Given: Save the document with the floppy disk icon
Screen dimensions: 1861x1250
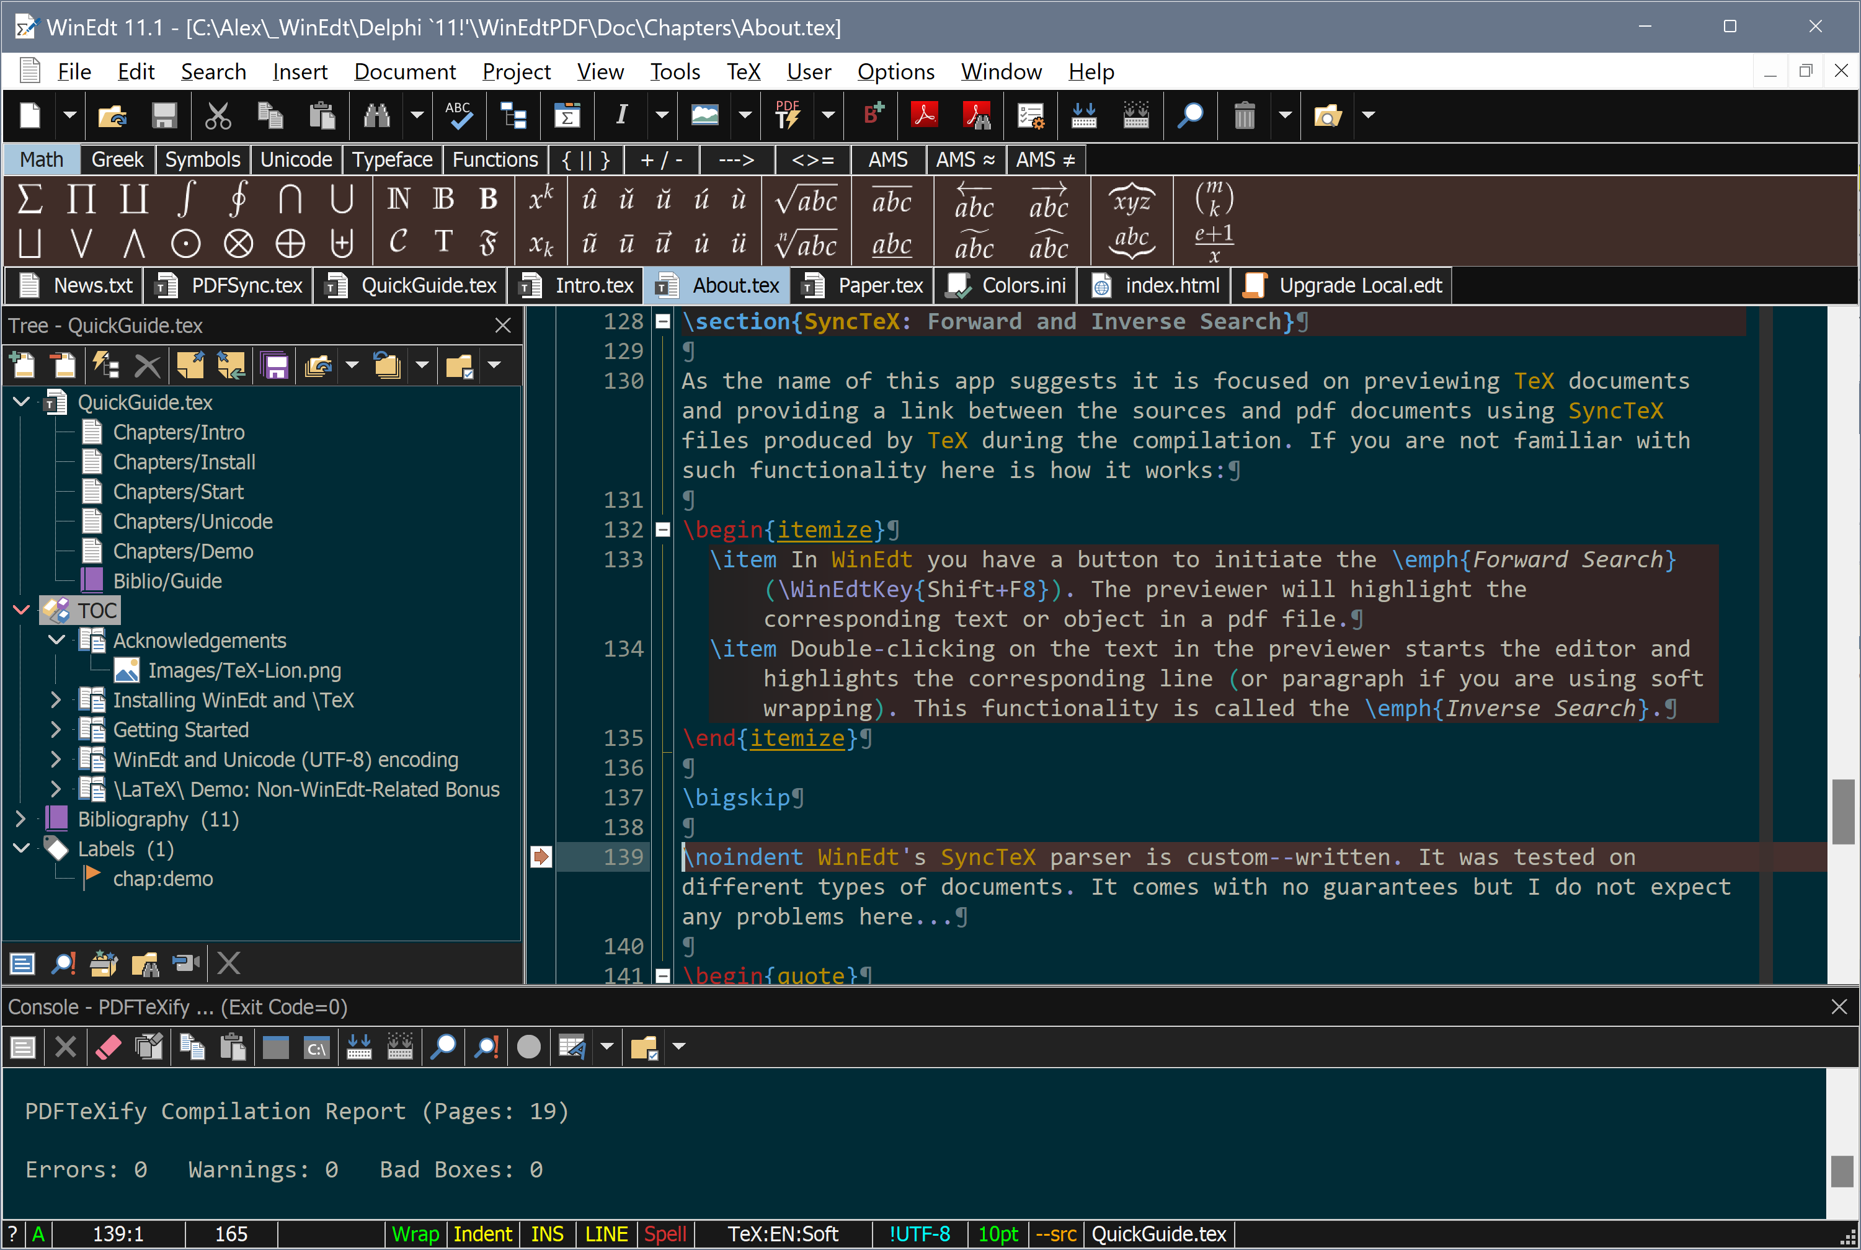Looking at the screenshot, I should point(164,115).
